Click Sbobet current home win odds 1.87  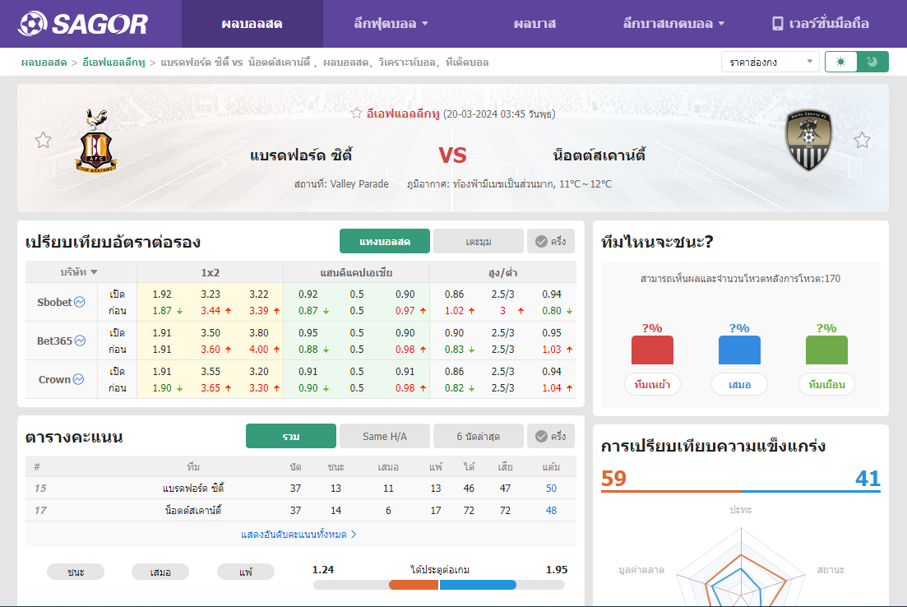point(162,311)
